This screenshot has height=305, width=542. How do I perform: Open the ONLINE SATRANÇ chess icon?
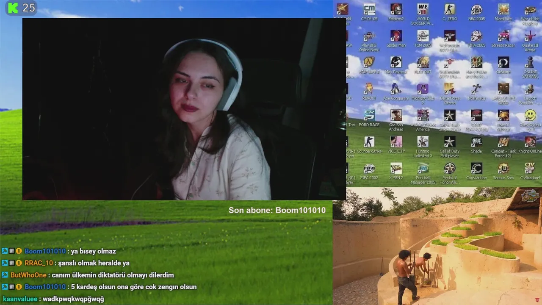point(530,68)
